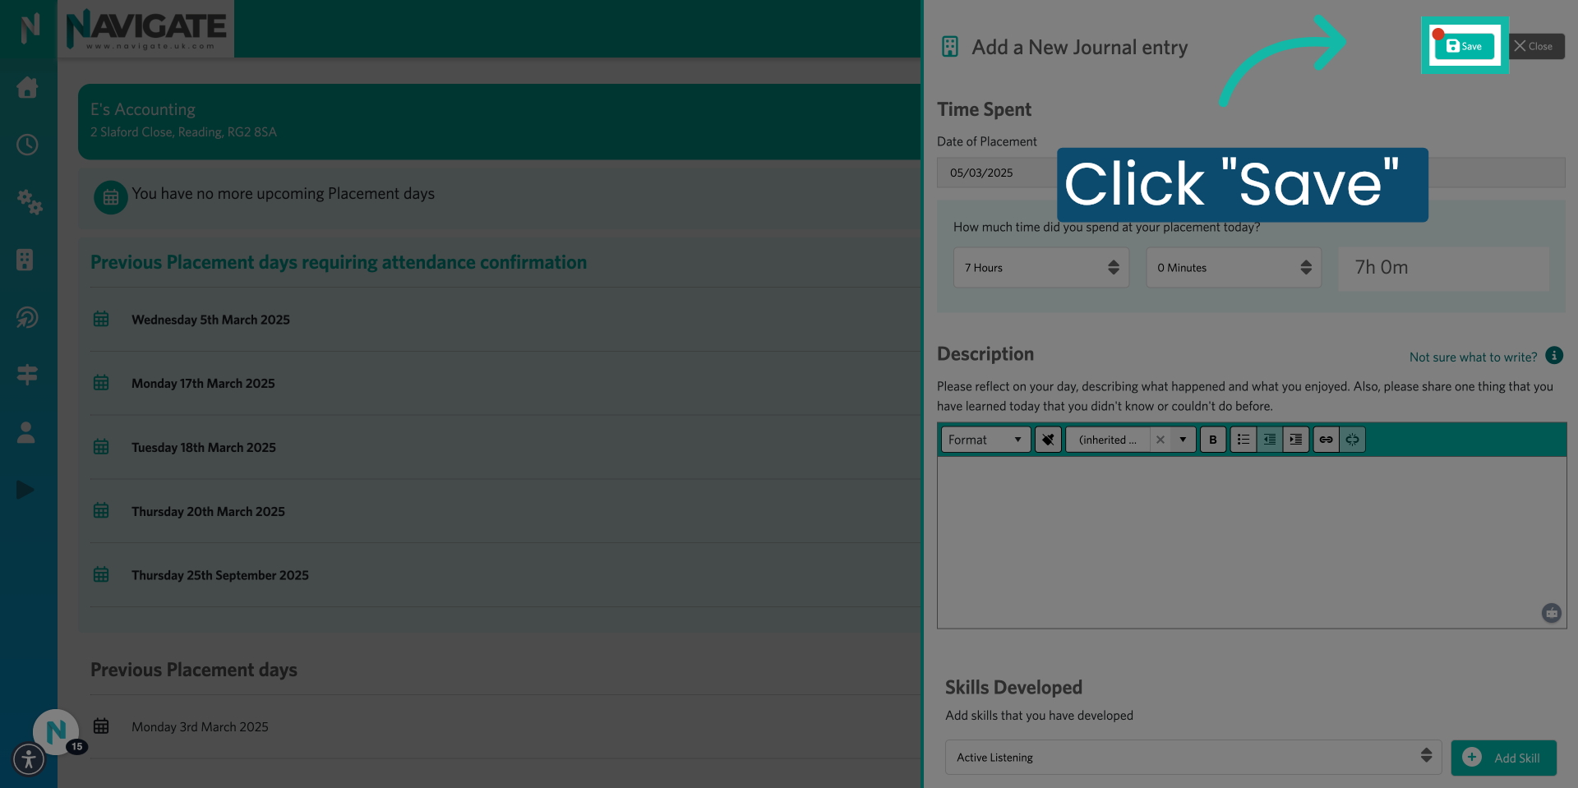This screenshot has height=788, width=1578.
Task: Select the clock icon in the sidebar
Action: click(27, 145)
